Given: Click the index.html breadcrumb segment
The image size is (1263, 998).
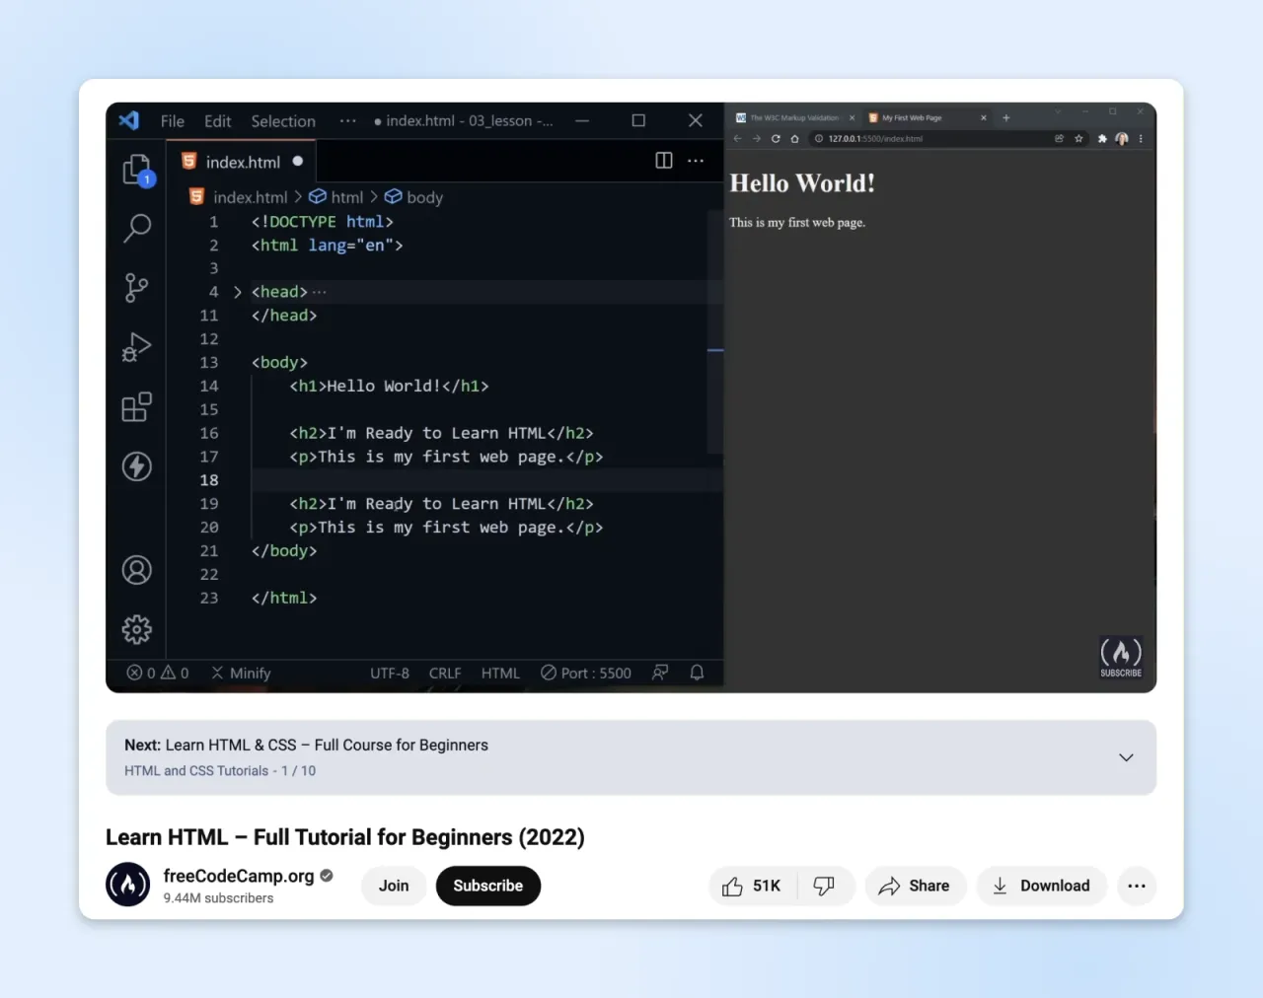Looking at the screenshot, I should [x=239, y=197].
